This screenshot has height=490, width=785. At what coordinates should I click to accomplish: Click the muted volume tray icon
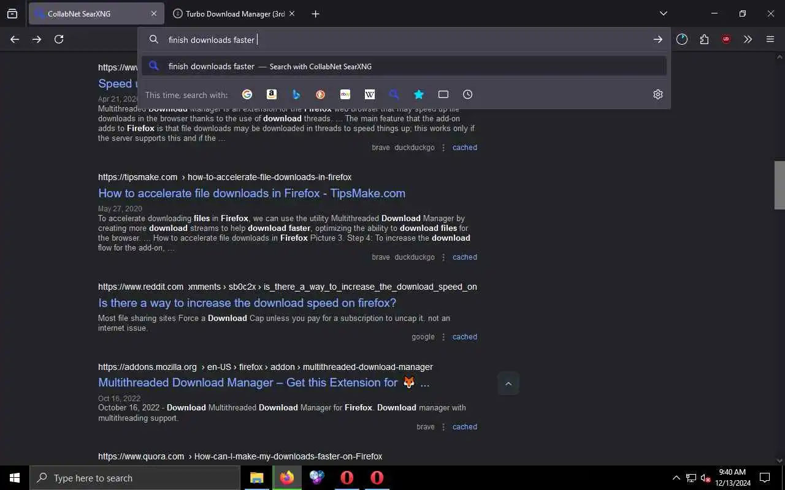pyautogui.click(x=705, y=478)
